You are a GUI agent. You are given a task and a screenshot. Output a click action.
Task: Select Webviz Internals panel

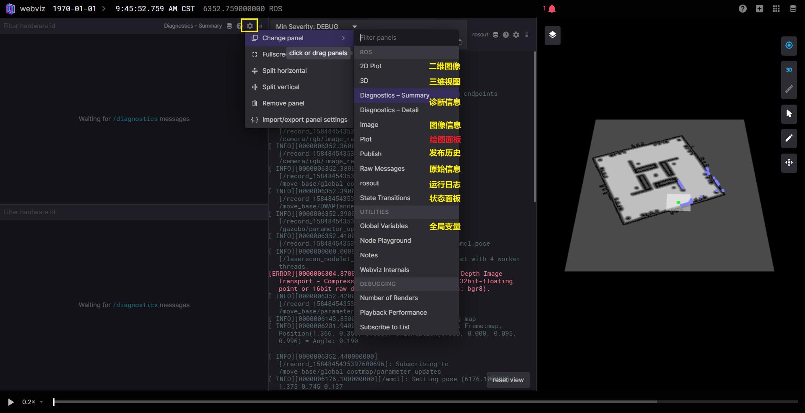pyautogui.click(x=406, y=270)
